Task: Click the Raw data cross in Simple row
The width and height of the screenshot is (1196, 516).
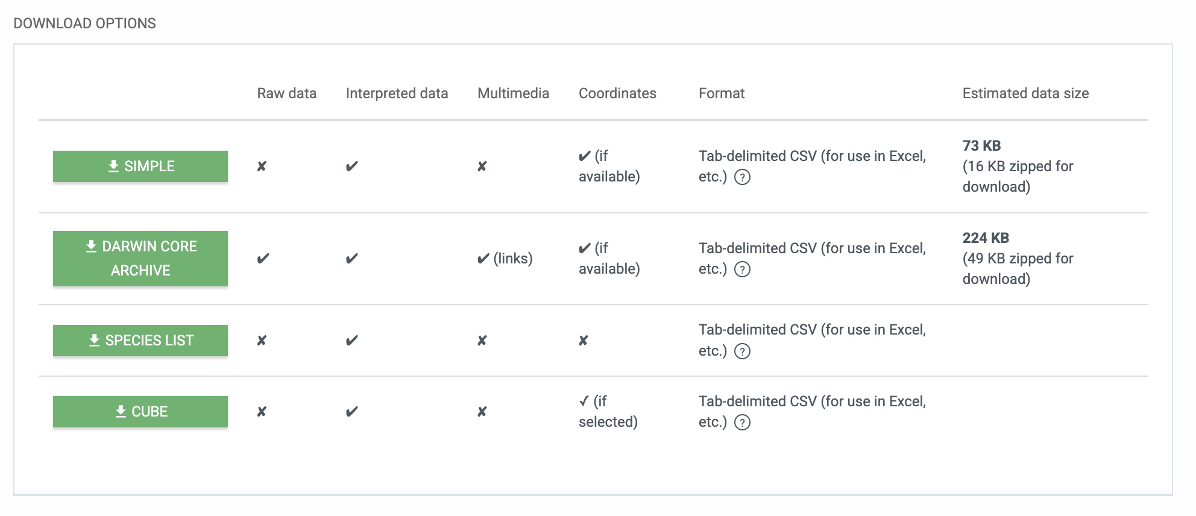Action: click(x=262, y=166)
